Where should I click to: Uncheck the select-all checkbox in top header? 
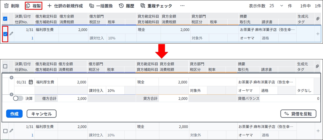click(x=5, y=19)
